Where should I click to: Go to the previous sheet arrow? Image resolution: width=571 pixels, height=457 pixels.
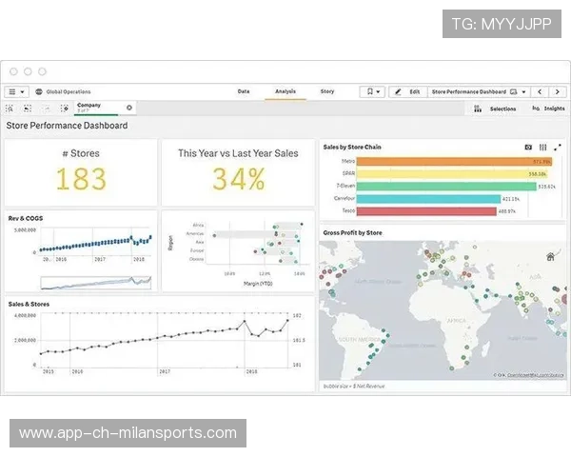(540, 92)
